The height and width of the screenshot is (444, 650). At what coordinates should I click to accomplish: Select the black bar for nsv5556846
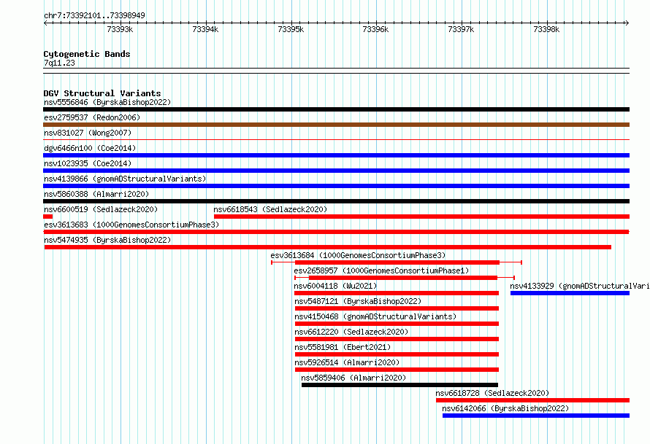(x=336, y=109)
